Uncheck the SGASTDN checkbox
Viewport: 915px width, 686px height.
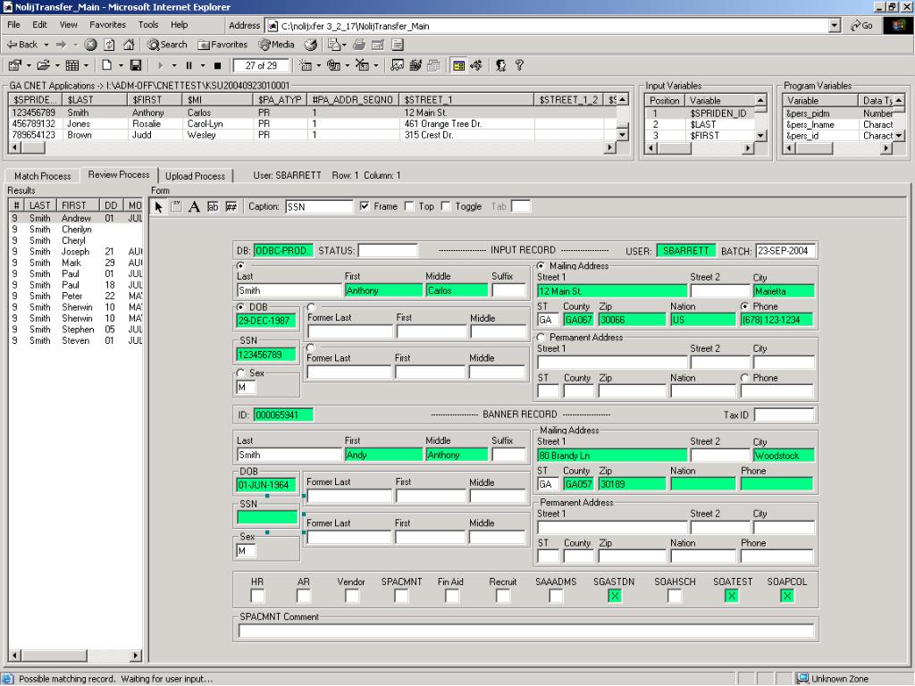[x=615, y=596]
